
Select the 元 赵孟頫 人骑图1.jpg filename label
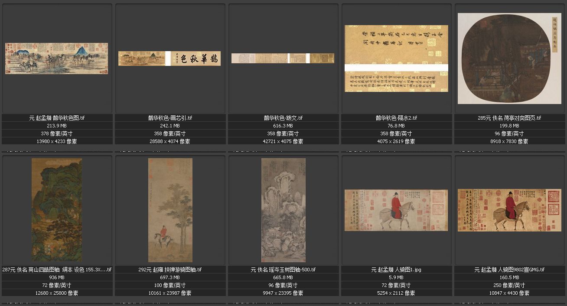(396, 270)
